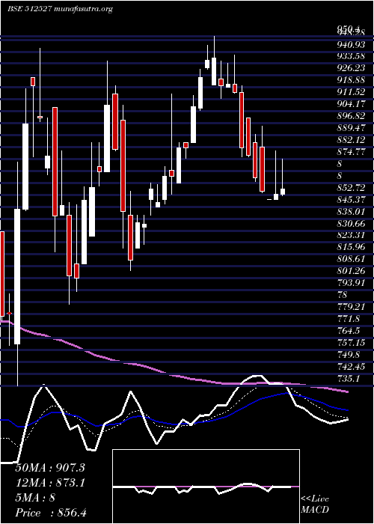
Task: Select the 933.58 price axis label
Action: pyautogui.click(x=351, y=56)
